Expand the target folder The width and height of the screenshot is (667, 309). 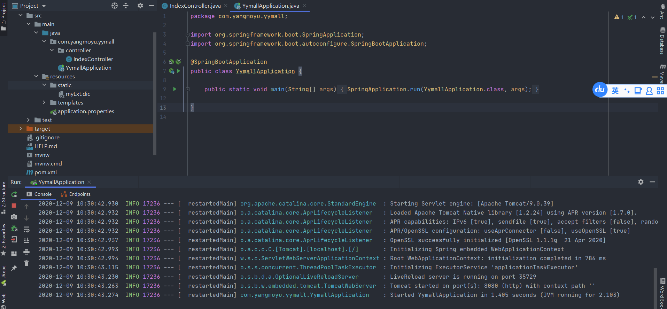(x=21, y=129)
